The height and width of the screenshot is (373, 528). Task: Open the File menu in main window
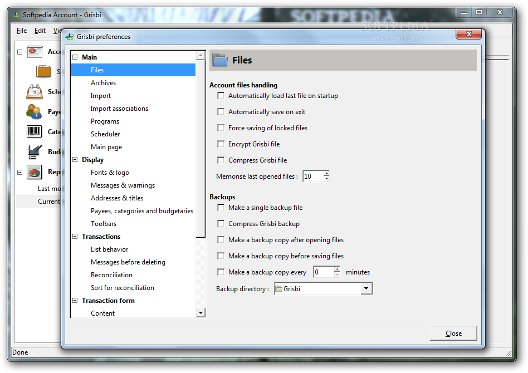point(22,31)
